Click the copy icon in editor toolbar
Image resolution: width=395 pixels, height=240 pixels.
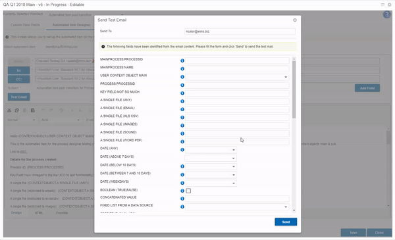pyautogui.click(x=17, y=110)
